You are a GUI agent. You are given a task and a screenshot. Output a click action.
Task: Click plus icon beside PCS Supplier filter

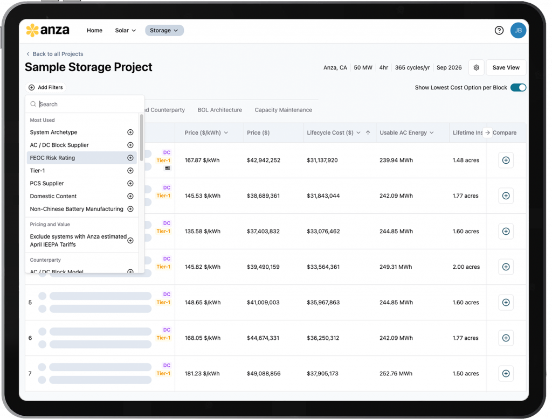point(130,184)
